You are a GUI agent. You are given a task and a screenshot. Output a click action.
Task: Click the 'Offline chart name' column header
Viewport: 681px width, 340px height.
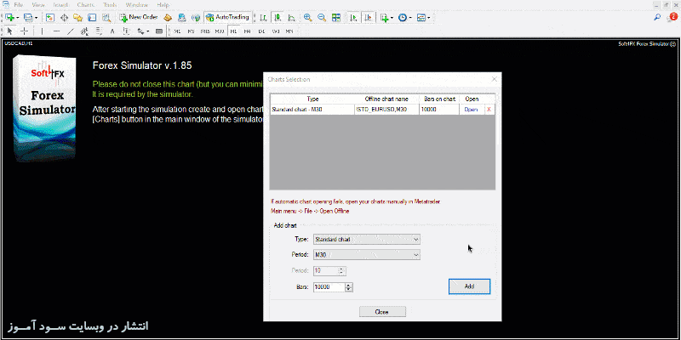[386, 99]
